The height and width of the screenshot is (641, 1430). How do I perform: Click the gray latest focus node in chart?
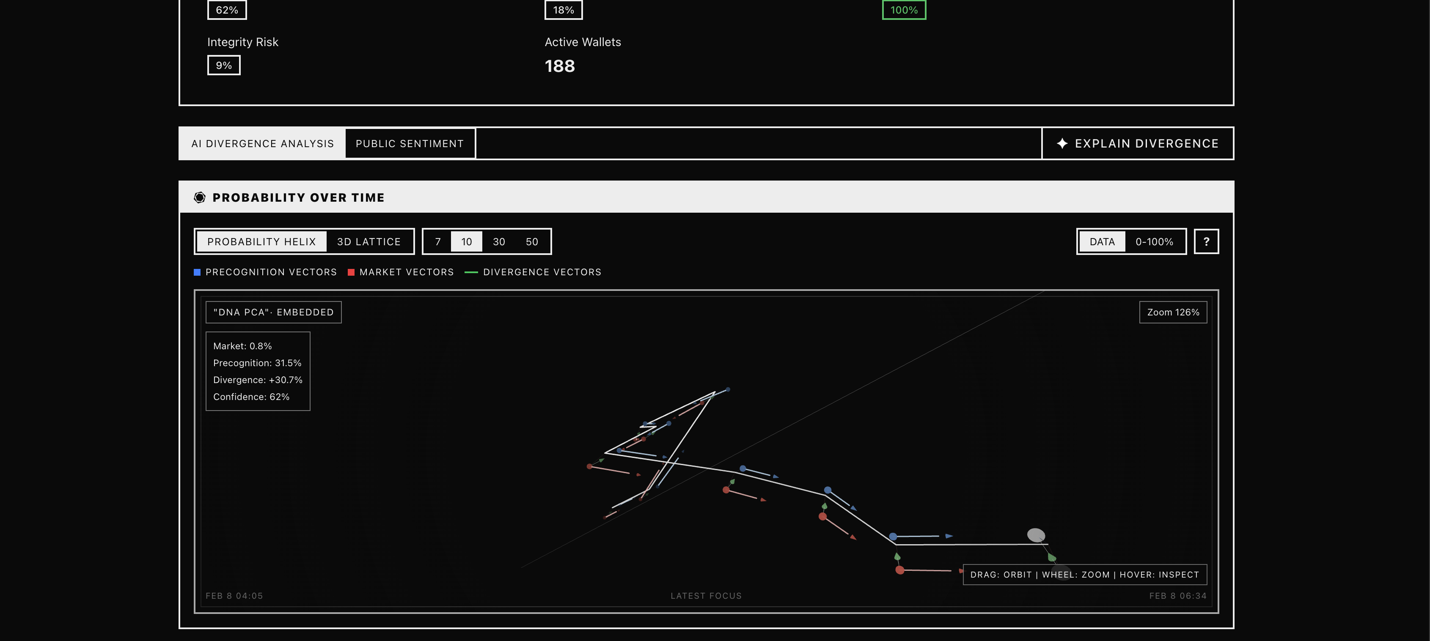[x=1035, y=535]
